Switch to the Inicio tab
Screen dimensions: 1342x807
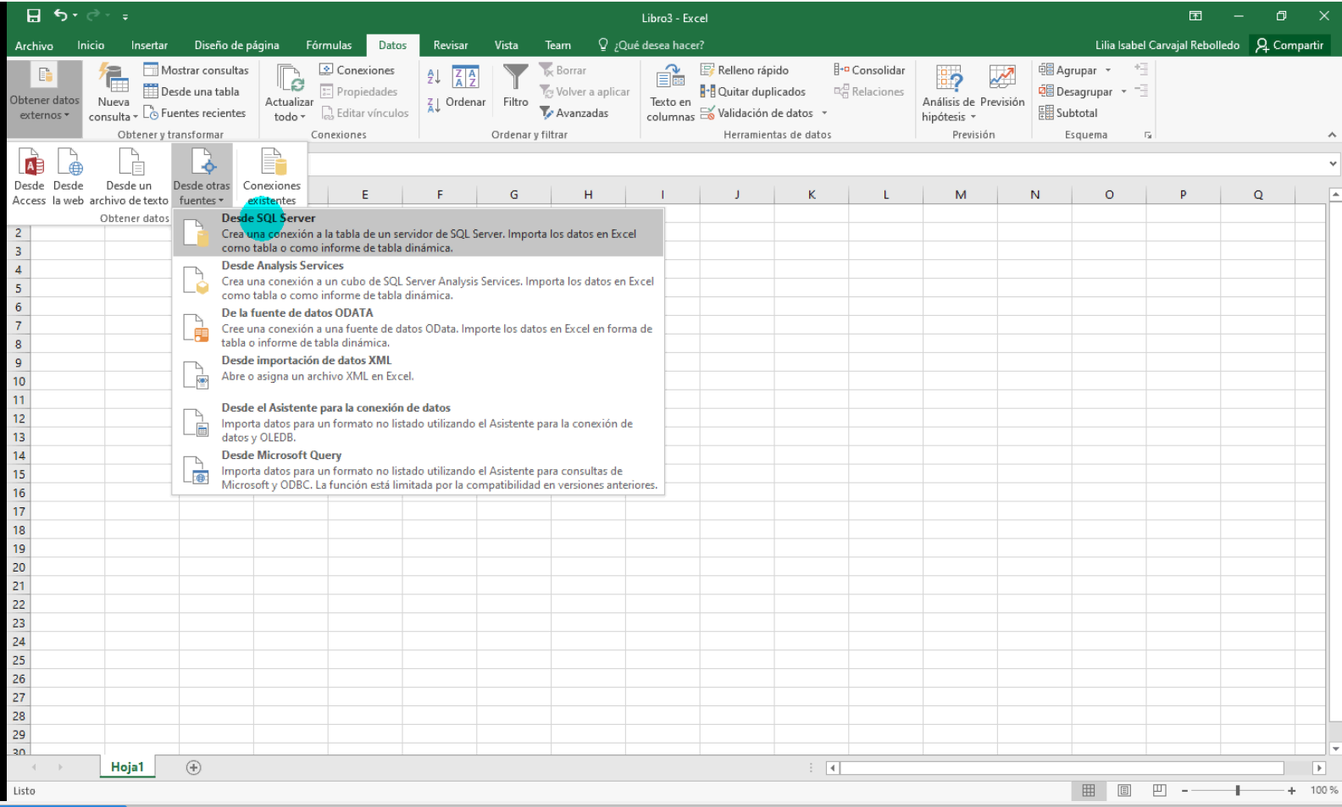pyautogui.click(x=91, y=46)
